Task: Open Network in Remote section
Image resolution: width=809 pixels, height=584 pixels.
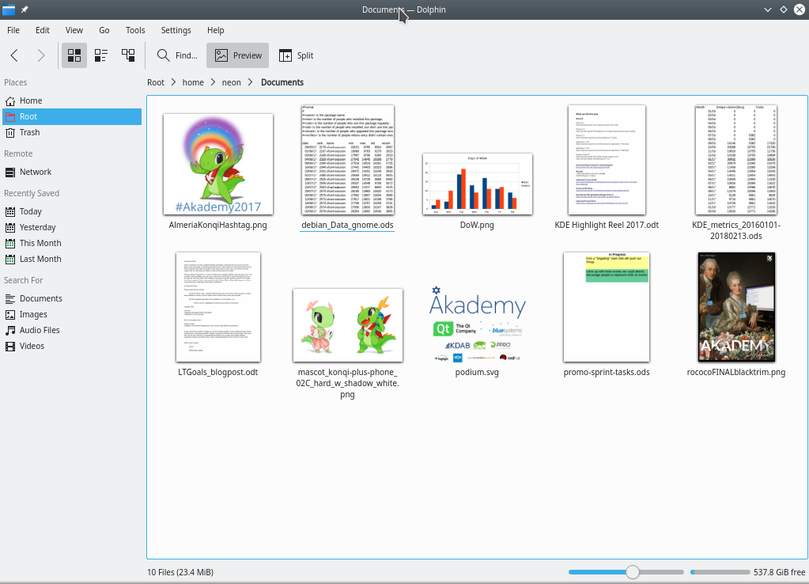Action: click(35, 172)
